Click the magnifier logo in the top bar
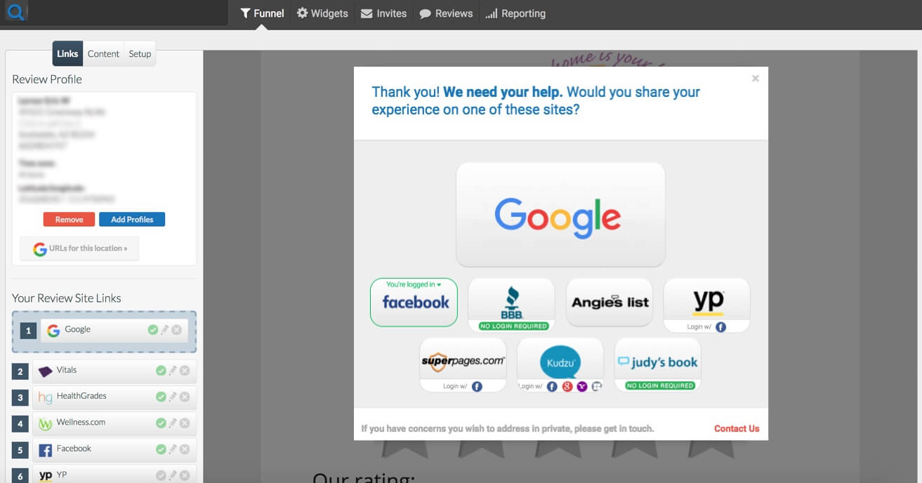 (x=15, y=13)
